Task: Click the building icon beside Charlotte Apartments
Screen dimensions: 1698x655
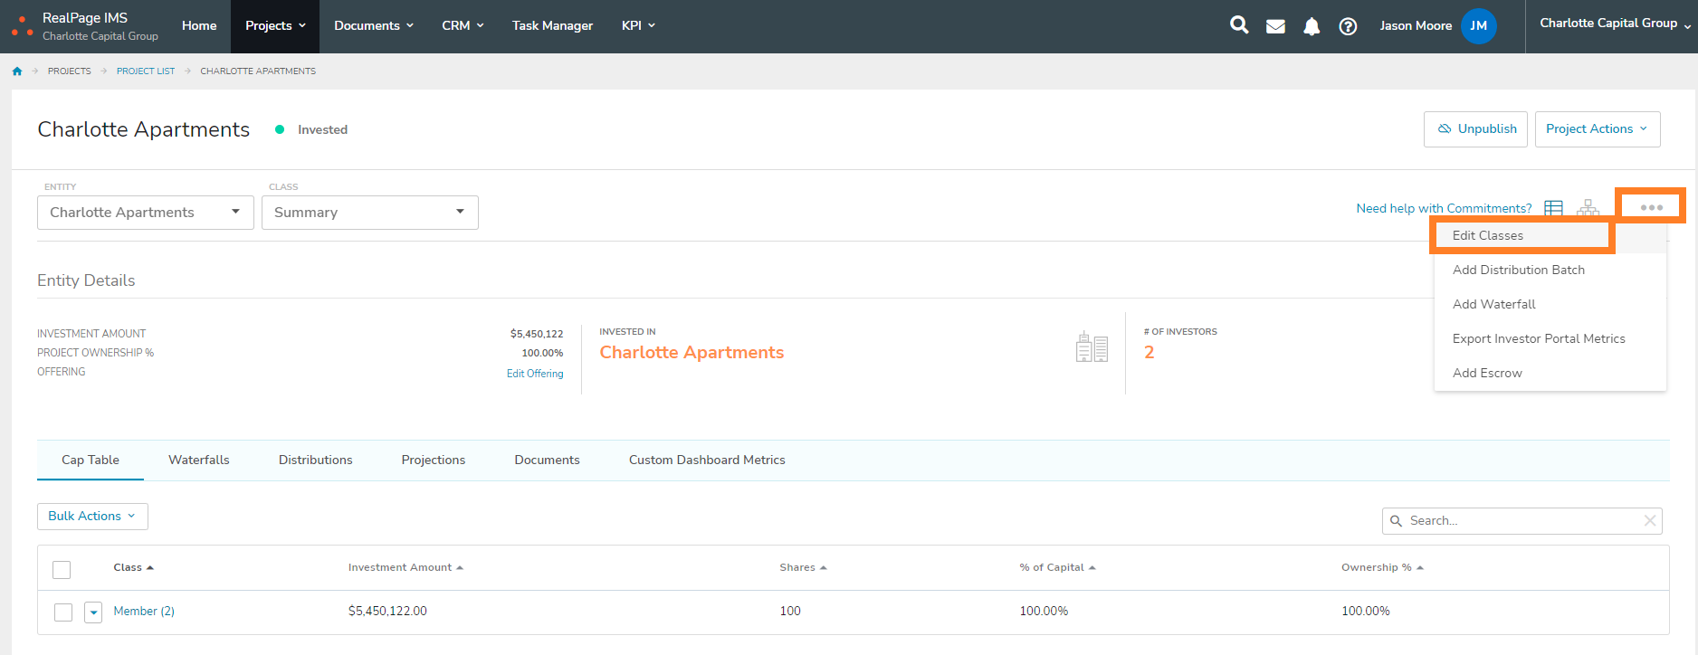Action: coord(1092,347)
